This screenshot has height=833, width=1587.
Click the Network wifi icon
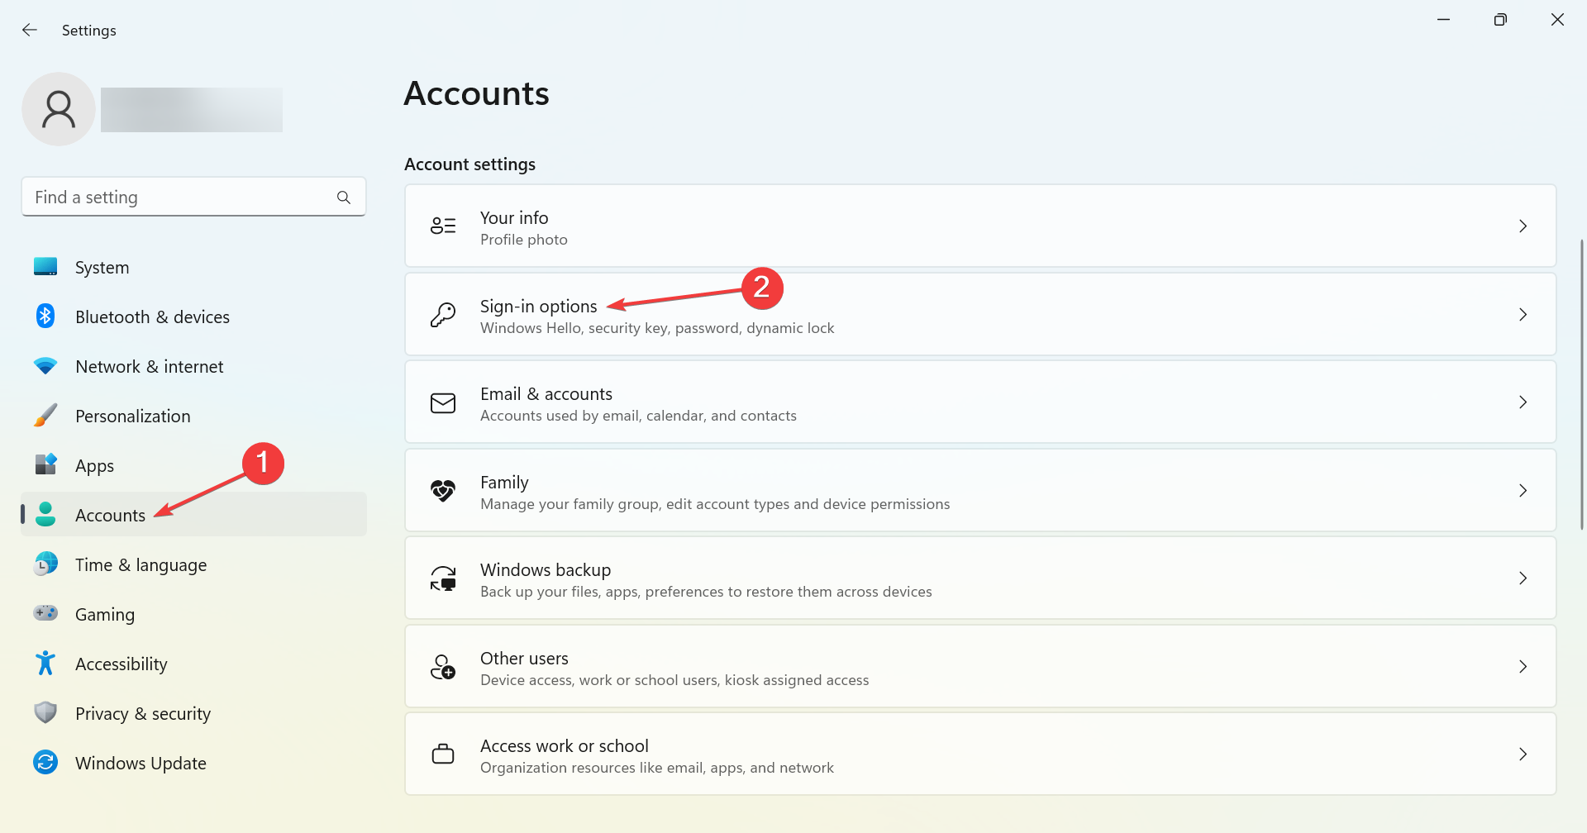tap(45, 366)
